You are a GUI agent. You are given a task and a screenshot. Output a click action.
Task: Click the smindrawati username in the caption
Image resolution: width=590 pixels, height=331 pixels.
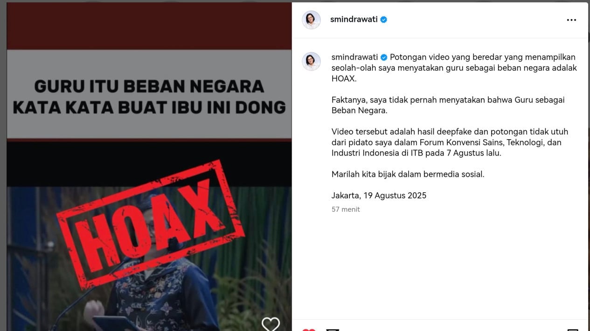pos(354,57)
